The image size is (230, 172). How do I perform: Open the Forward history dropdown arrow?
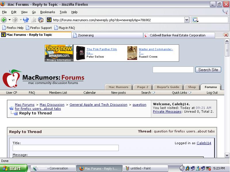click(21, 20)
